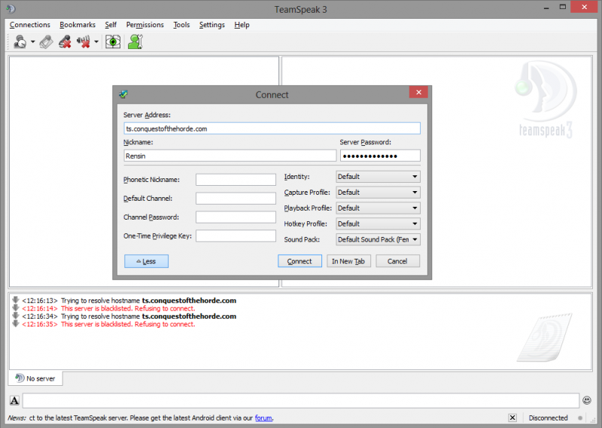
Task: Click the 12:16:13 hostname resolve log line
Action: coord(129,301)
